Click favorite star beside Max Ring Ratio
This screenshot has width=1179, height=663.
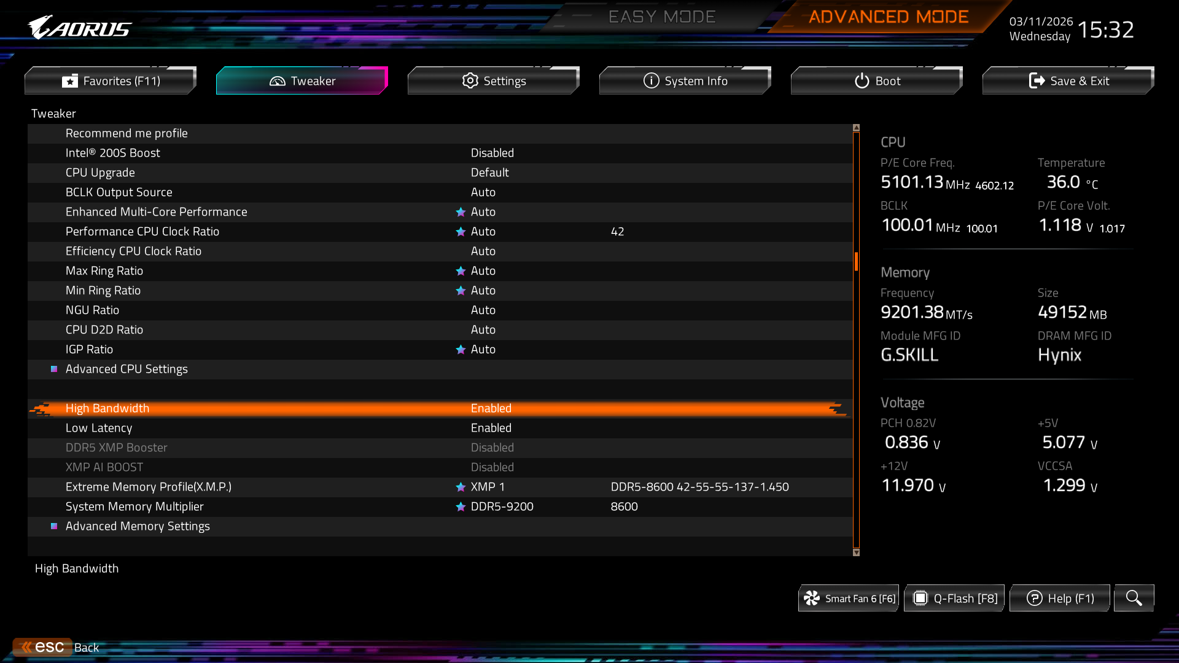pos(461,271)
